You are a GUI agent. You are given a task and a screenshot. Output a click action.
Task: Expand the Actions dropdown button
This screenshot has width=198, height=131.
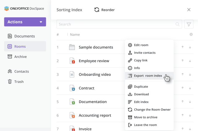point(25,22)
